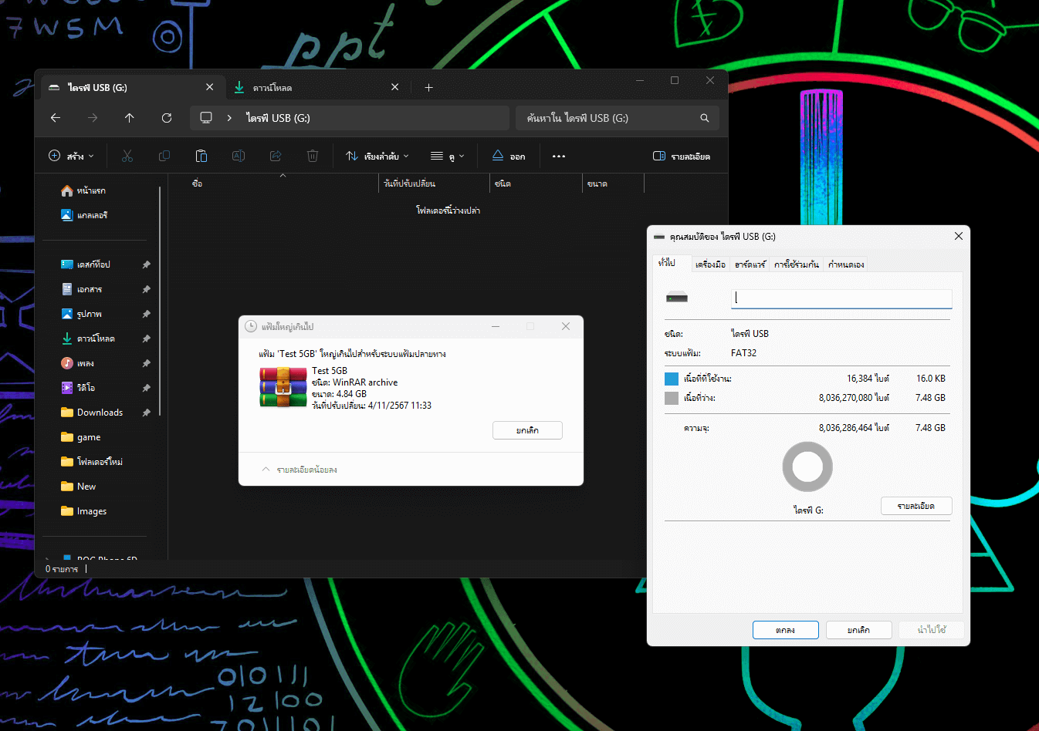Go up one folder level
This screenshot has height=731, width=1039.
pos(129,118)
